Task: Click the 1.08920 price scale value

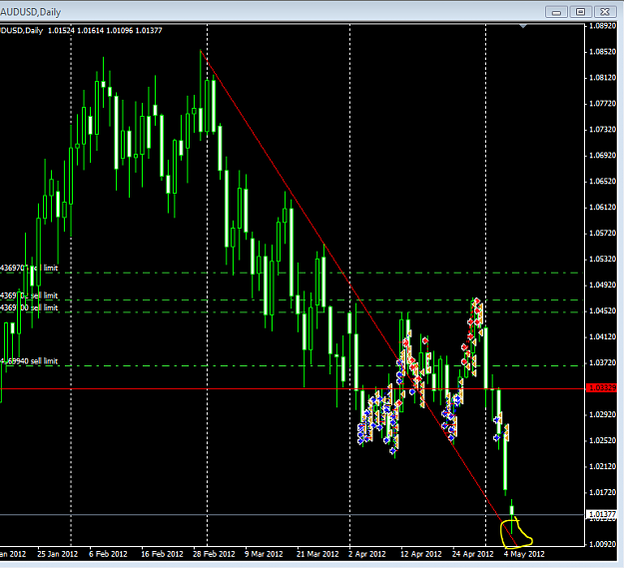Action: point(602,26)
